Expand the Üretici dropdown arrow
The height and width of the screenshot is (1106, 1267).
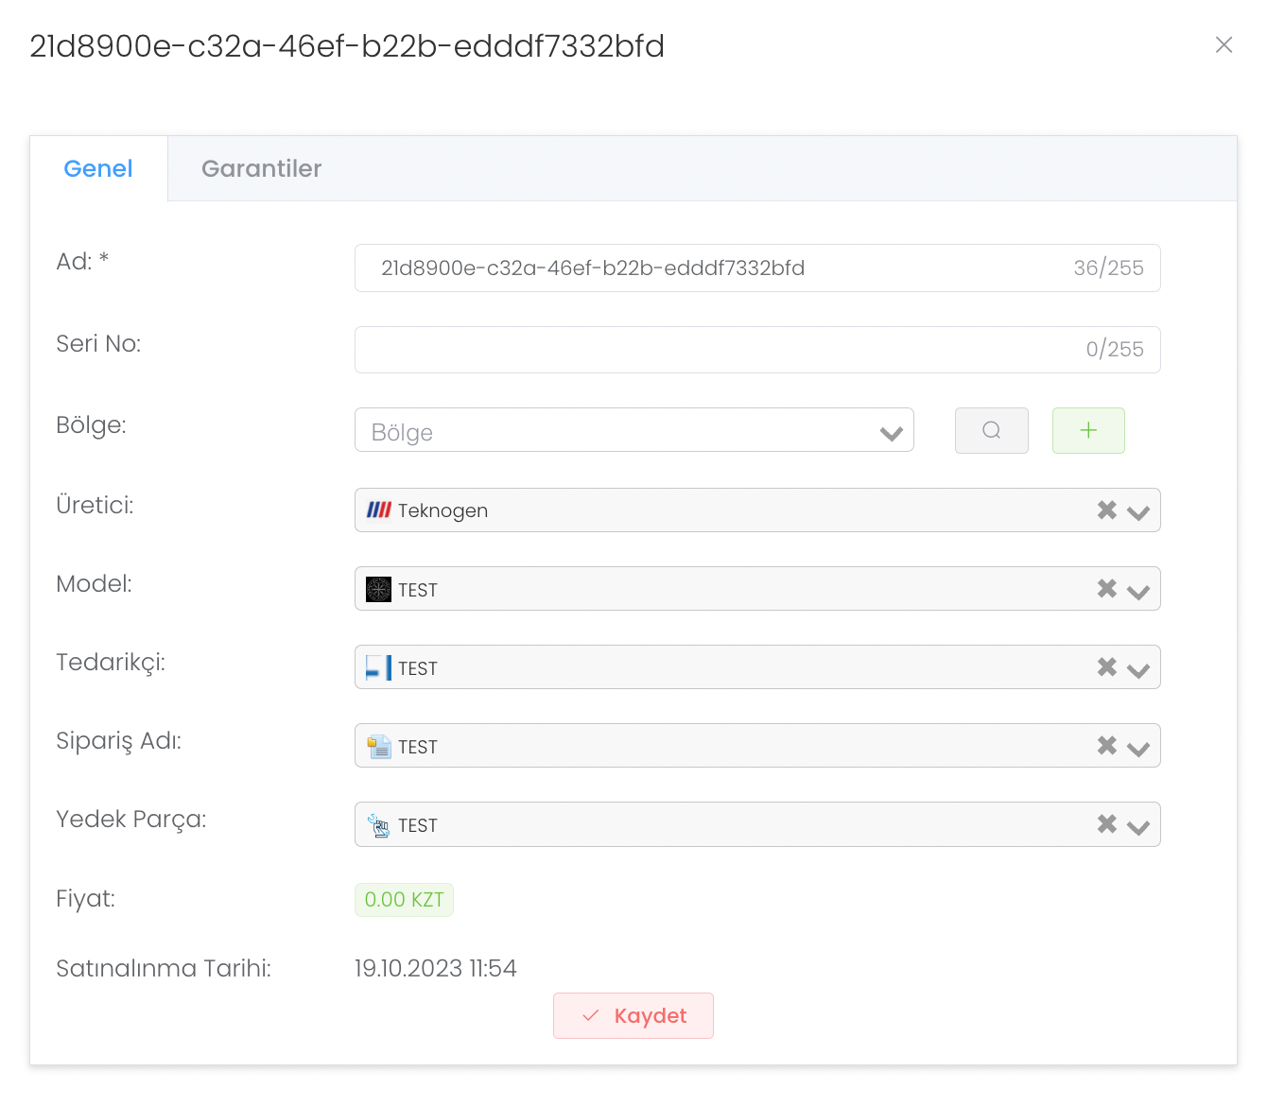(x=1138, y=511)
